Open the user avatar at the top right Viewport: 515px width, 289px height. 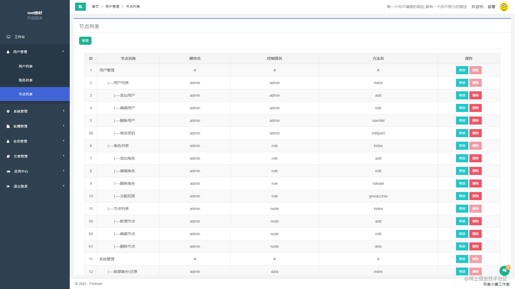tap(504, 7)
